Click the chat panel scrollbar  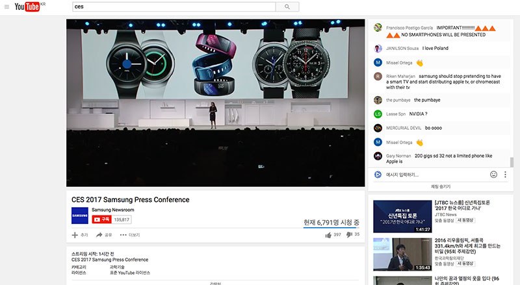click(x=512, y=162)
